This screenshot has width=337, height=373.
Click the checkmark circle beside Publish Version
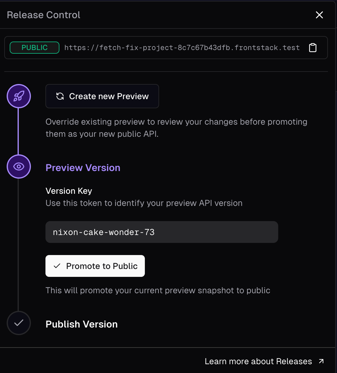(x=18, y=323)
